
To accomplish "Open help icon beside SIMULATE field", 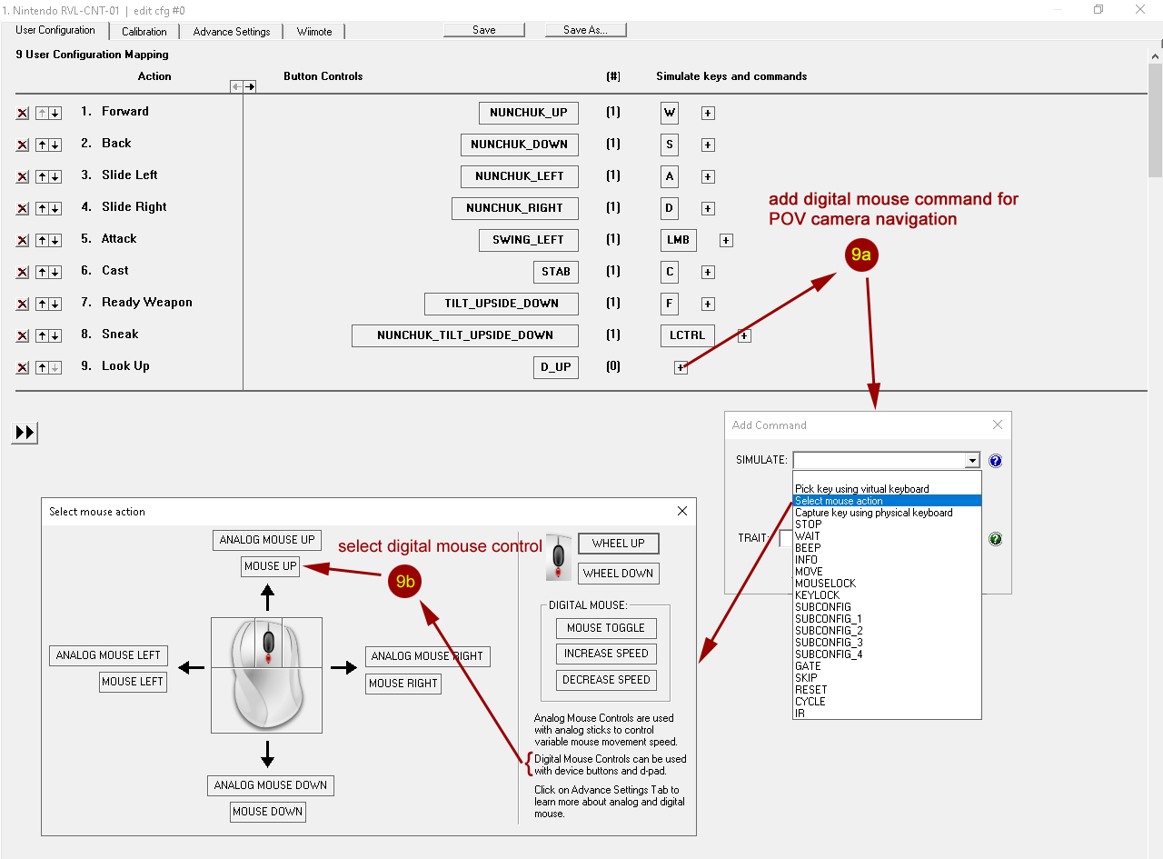I will [x=995, y=461].
